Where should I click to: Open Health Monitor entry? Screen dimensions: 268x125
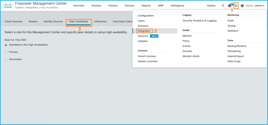(187, 36)
